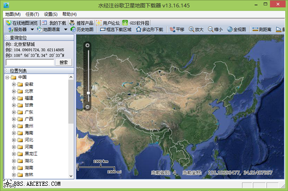Open the 历史地图 history map
Screen dimensions: 288x191
coord(82,30)
